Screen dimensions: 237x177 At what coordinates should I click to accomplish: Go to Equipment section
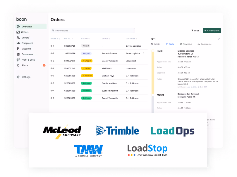27,43
